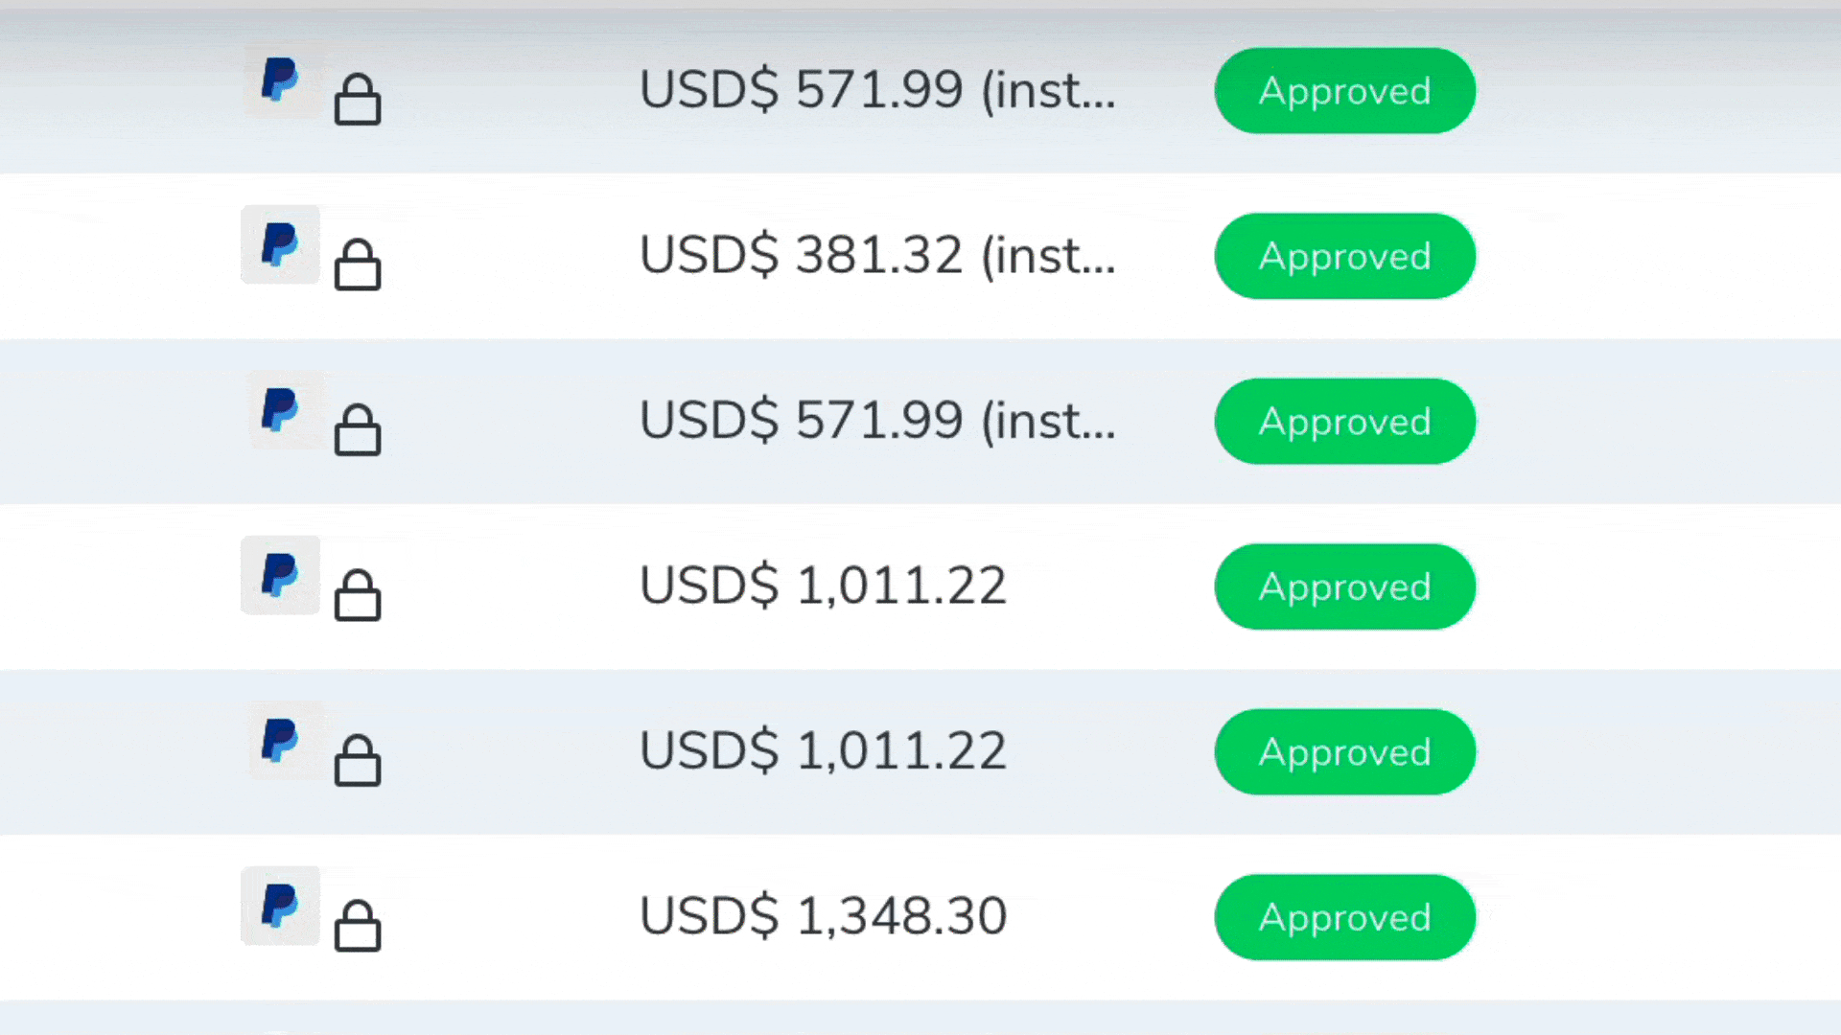
Task: Click the PayPal icon in the second USD$ 571.99 row
Action: pos(279,410)
